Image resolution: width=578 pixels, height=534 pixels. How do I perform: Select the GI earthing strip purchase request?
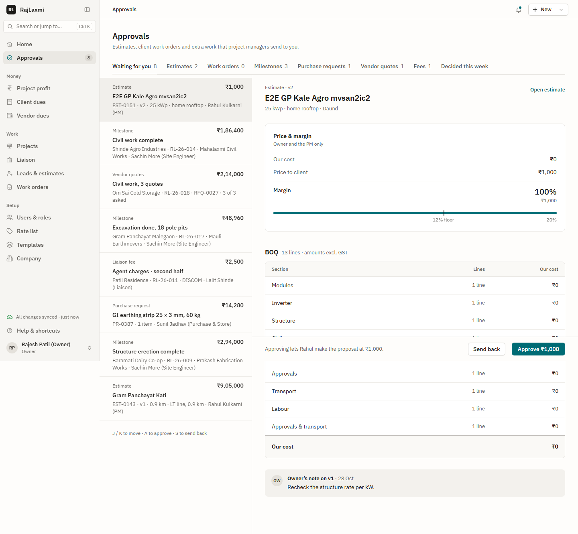[x=175, y=315]
